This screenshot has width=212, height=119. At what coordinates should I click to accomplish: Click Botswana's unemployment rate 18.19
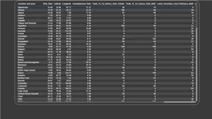88,65
